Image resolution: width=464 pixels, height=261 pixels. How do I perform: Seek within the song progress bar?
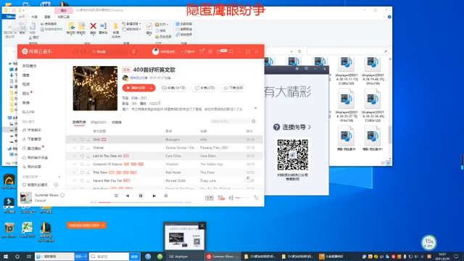(x=141, y=202)
